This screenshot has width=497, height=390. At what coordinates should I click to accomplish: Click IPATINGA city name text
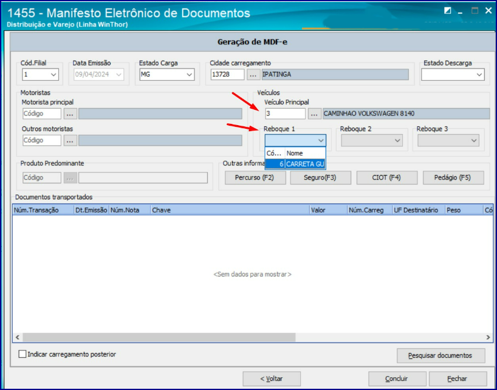[276, 75]
